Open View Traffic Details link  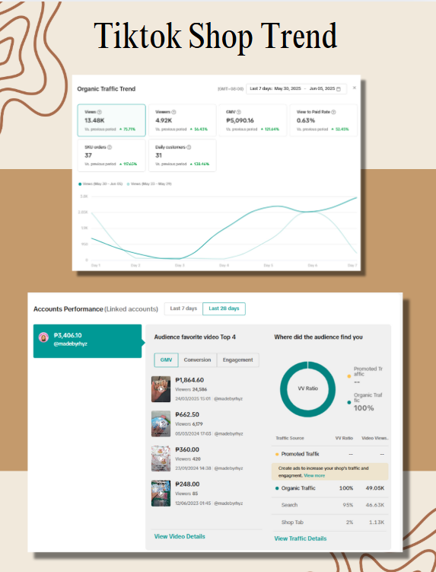[x=301, y=538]
